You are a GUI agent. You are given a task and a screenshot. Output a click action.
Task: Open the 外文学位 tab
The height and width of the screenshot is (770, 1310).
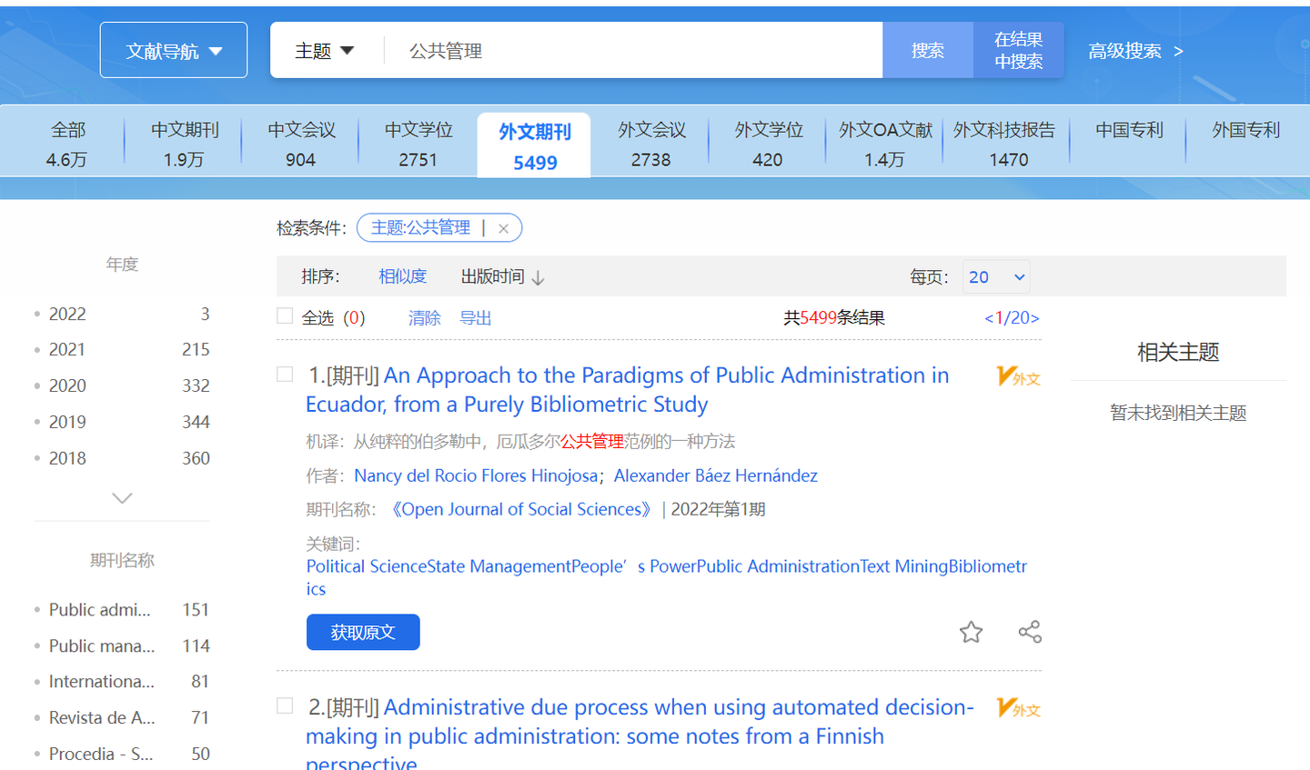tap(766, 143)
